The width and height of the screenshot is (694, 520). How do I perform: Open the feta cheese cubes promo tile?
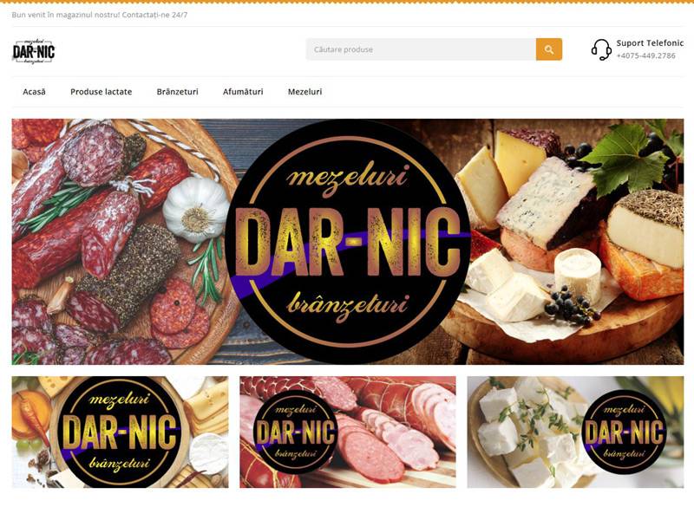point(575,432)
